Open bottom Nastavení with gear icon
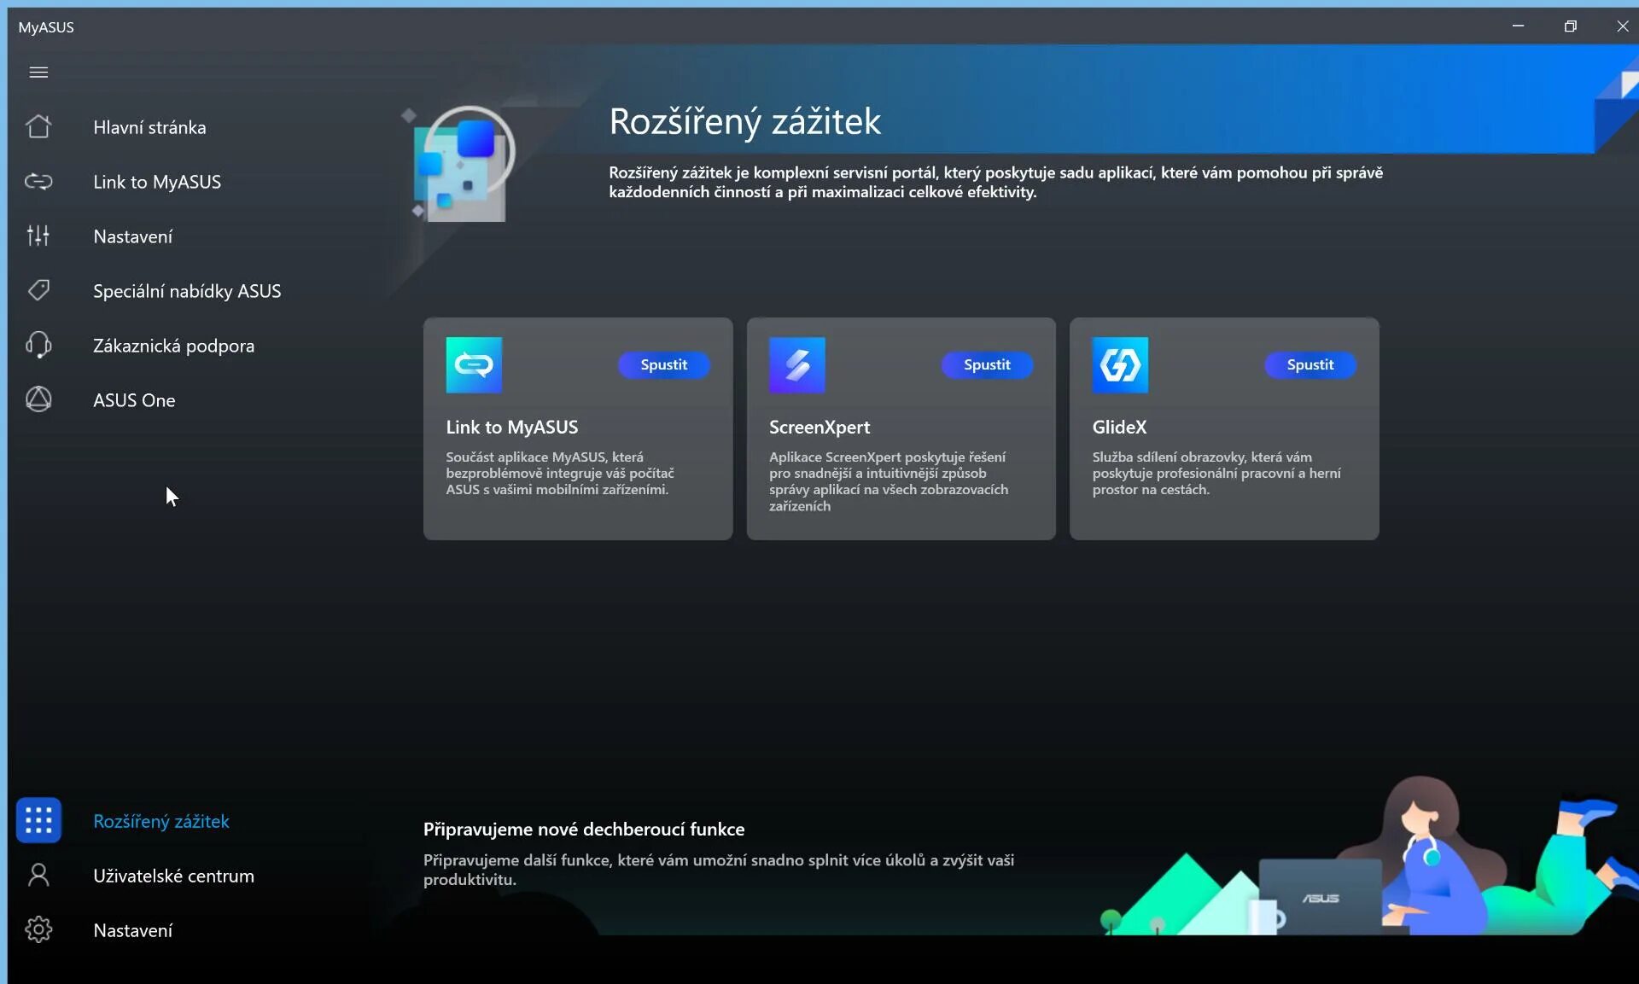 [133, 930]
